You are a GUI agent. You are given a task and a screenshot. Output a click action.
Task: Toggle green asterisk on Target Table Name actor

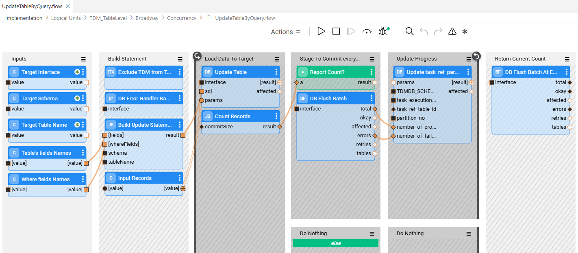[77, 125]
